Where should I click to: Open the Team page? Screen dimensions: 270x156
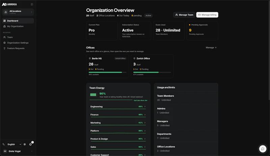pos(18,37)
